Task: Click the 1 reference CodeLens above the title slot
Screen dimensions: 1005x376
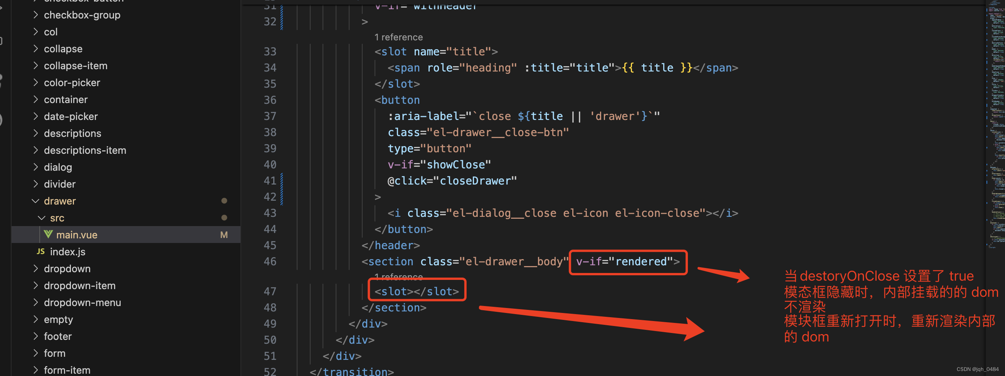Action: pos(398,37)
